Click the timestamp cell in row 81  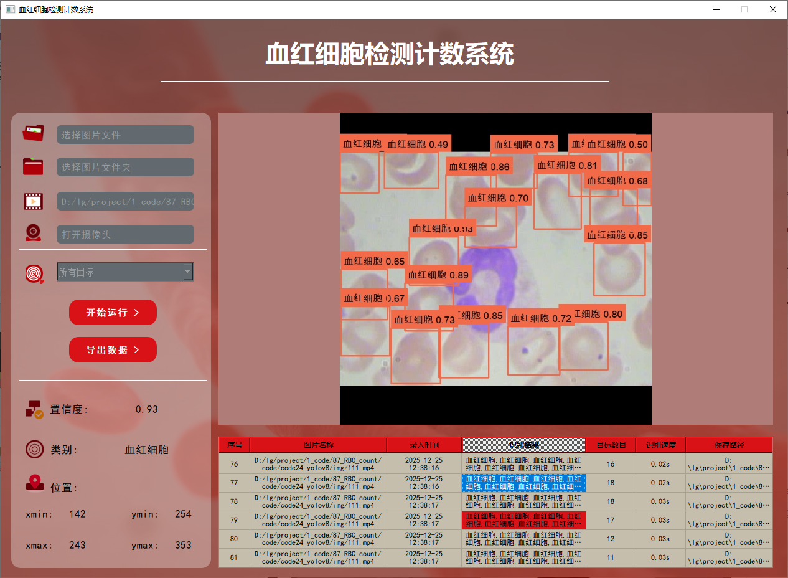click(424, 557)
